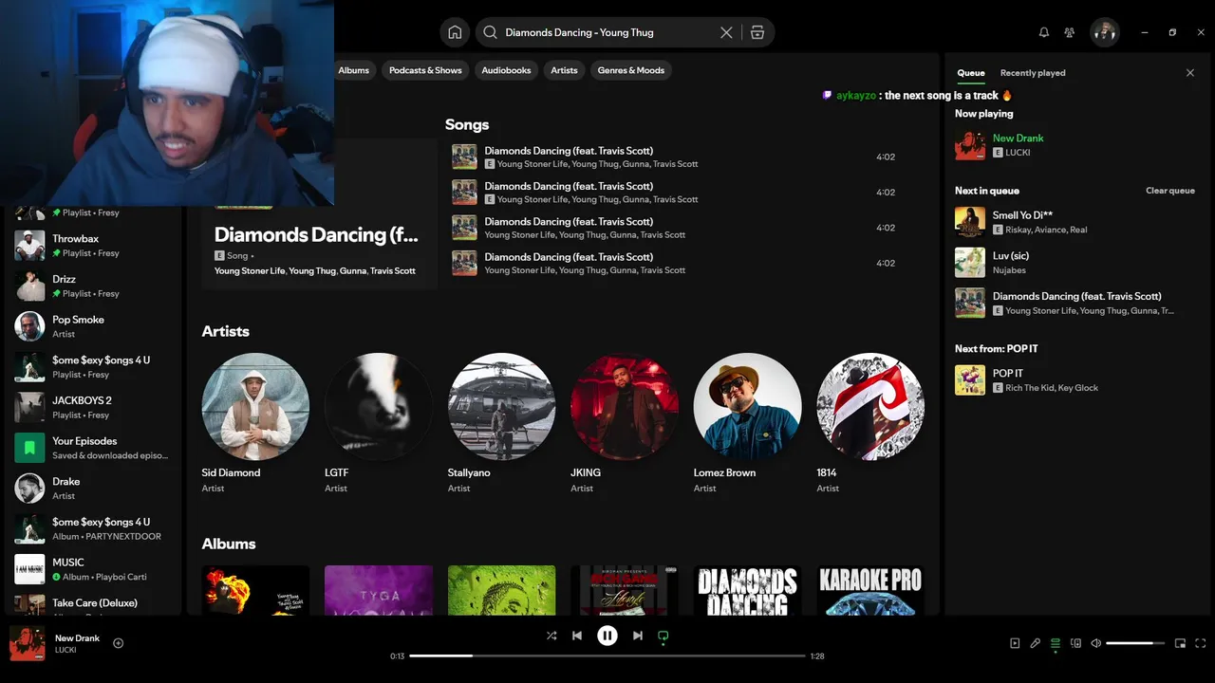Open Connect to a device

(1076, 643)
